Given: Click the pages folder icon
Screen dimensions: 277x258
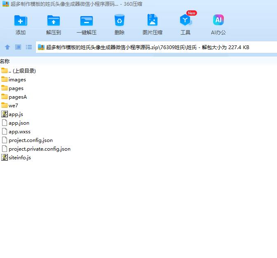Looking at the screenshot, I should [5, 88].
